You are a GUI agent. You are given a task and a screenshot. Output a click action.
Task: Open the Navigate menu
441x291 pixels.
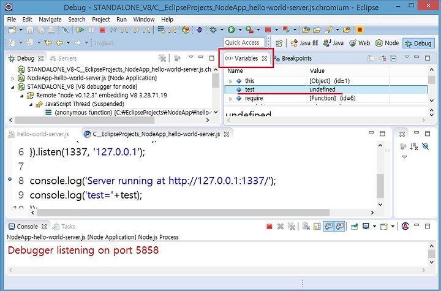[50, 20]
